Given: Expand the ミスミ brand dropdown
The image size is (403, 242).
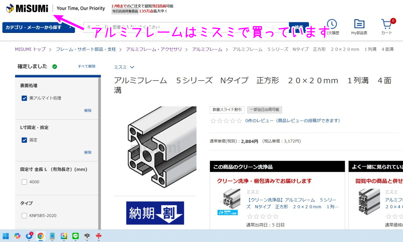Looking at the screenshot, I should coord(124,67).
